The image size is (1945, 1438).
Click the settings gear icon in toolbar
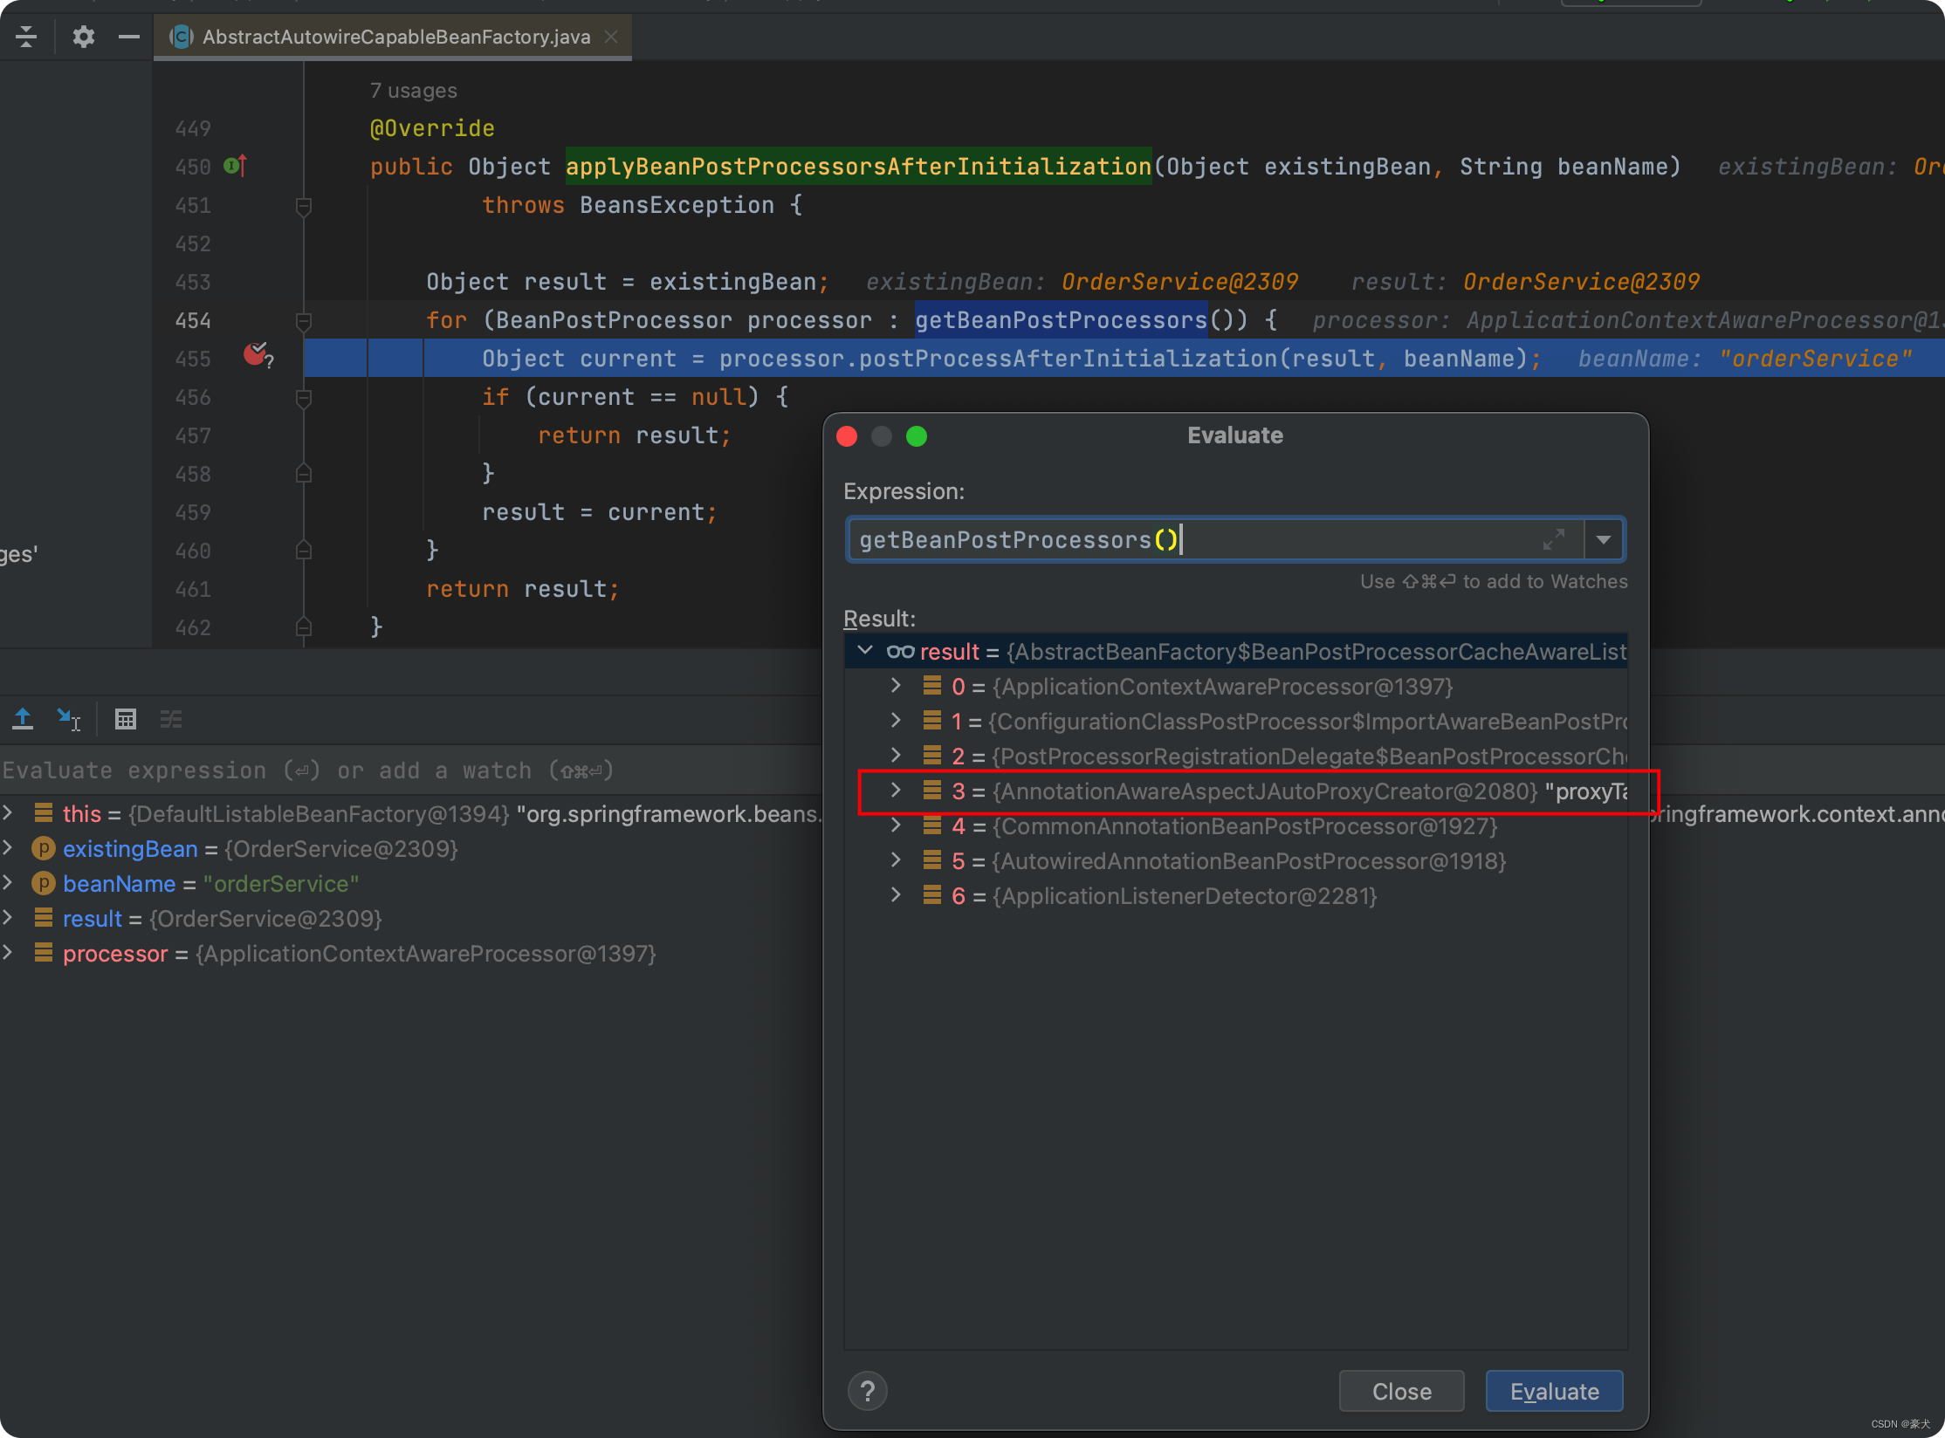point(83,37)
